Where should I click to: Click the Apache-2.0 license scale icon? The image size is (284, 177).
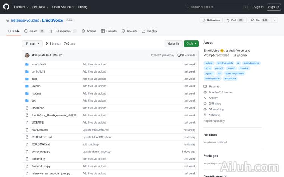205,92
